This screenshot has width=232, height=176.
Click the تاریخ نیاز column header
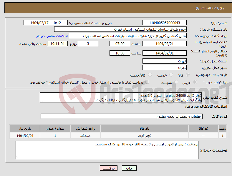tap(25, 129)
